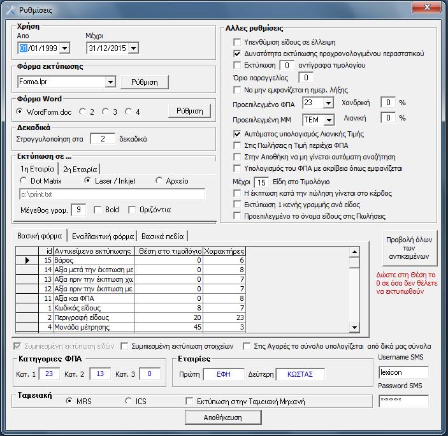Expand the Forma.lpr print form dropdown
Image resolution: width=448 pixels, height=436 pixels.
pyautogui.click(x=110, y=82)
